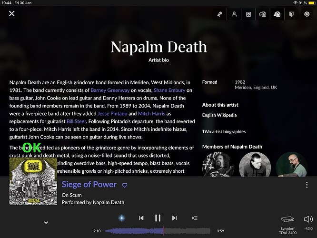This screenshot has width=317, height=238.
Task: Favorite Siege of Power with heart
Action: click(125, 185)
